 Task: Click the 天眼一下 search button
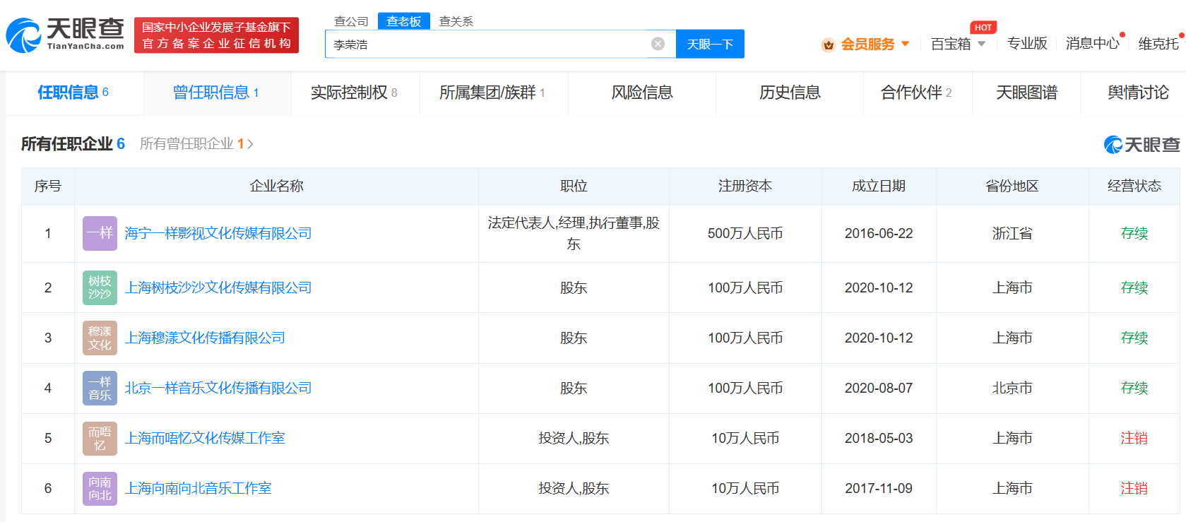(710, 44)
